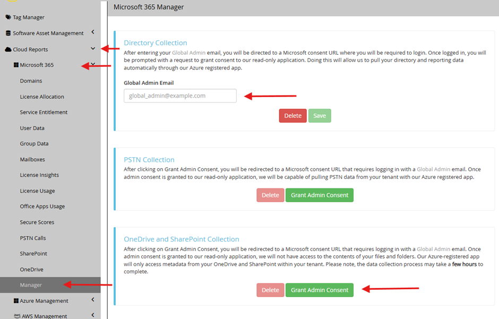
Task: Open Tag Manager in sidebar
Action: pos(29,17)
